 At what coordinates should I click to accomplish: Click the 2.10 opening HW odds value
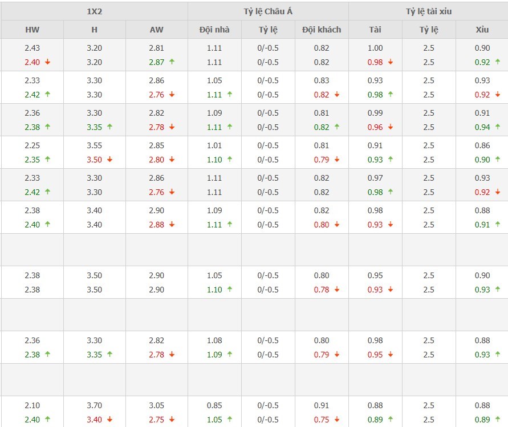pos(32,405)
